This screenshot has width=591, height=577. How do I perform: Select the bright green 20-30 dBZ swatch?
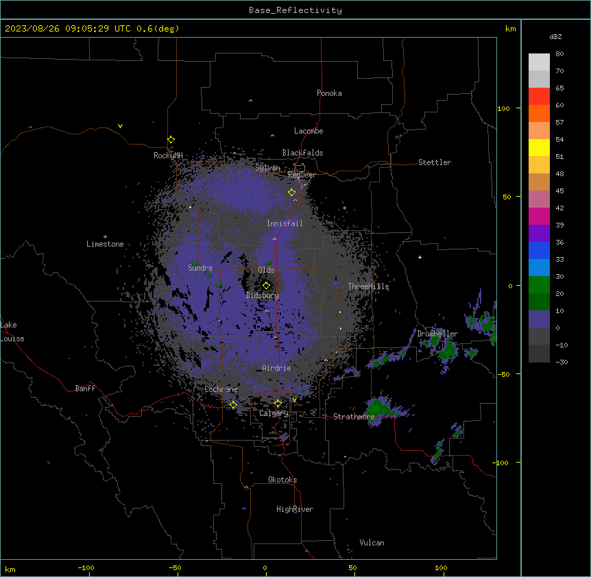pos(539,285)
